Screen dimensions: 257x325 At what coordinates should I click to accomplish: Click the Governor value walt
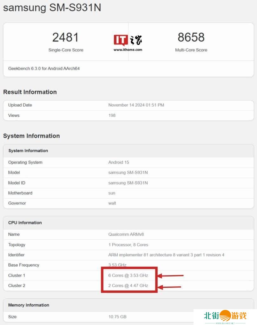coord(112,203)
